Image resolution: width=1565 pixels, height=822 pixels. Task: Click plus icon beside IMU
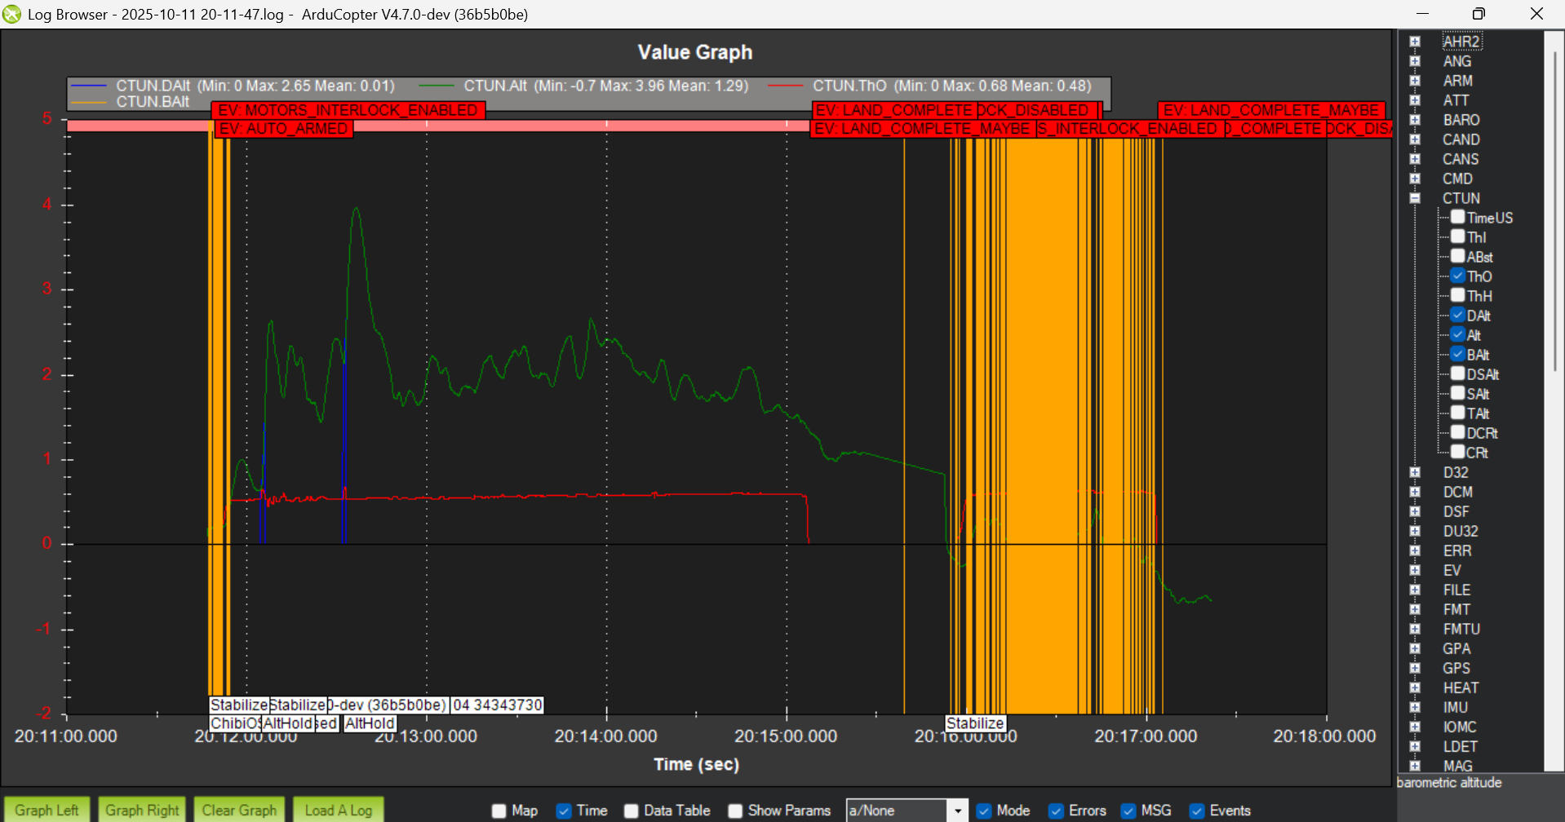[1415, 708]
